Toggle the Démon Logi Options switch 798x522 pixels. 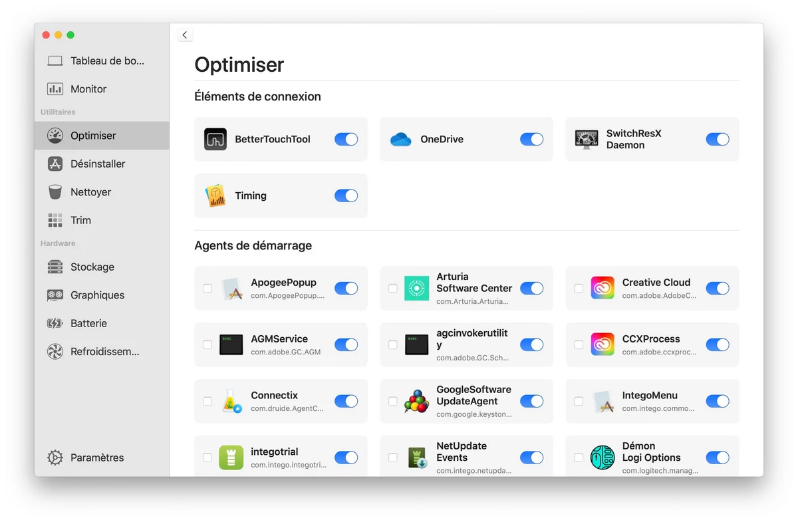click(718, 457)
